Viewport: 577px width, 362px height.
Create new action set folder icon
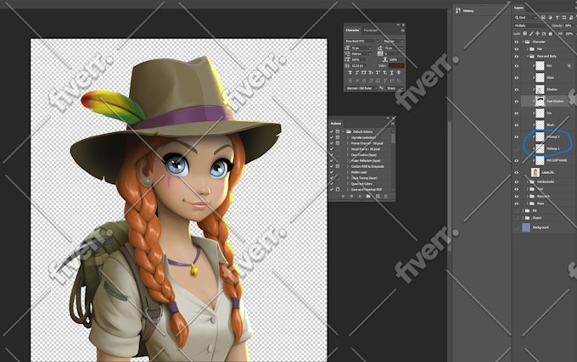pyautogui.click(x=368, y=196)
